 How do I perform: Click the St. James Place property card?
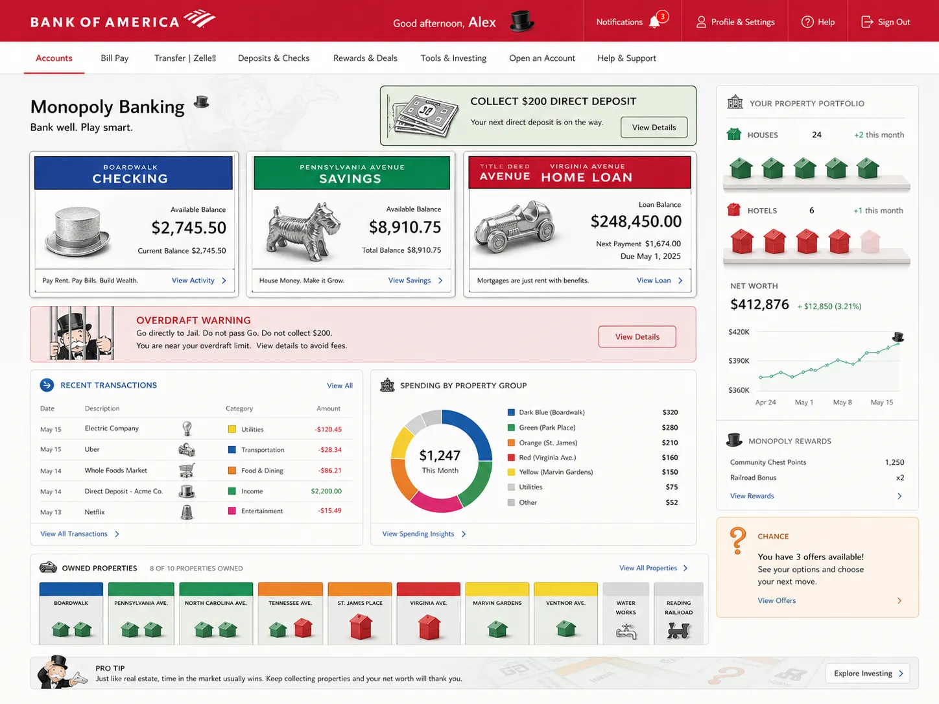pos(360,613)
